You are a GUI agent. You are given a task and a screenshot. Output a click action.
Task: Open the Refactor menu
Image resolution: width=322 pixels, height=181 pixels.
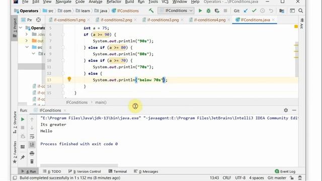114,2
